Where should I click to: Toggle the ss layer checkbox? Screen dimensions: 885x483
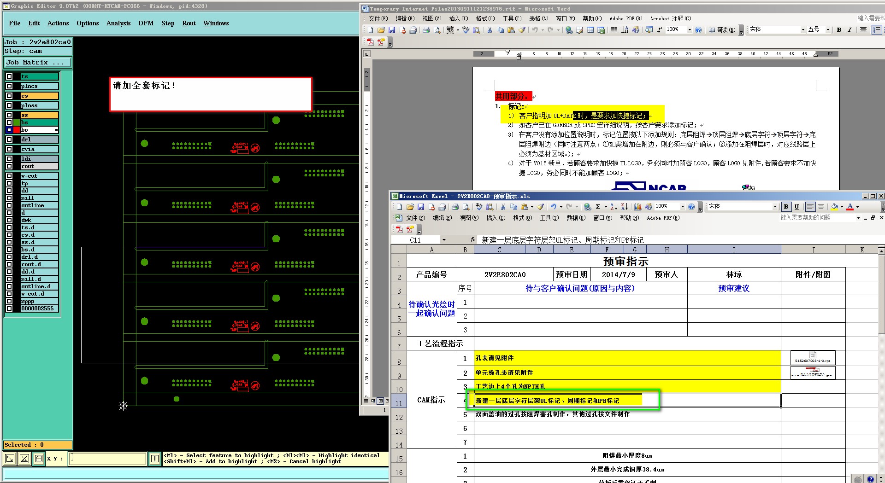tap(9, 115)
